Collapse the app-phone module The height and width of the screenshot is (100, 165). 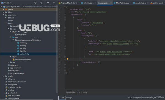[x=4, y=15]
